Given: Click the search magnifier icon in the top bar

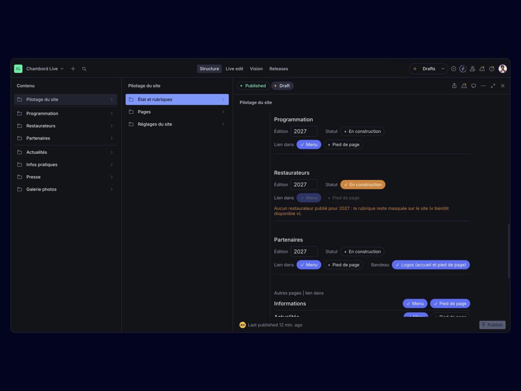Looking at the screenshot, I should [x=84, y=69].
